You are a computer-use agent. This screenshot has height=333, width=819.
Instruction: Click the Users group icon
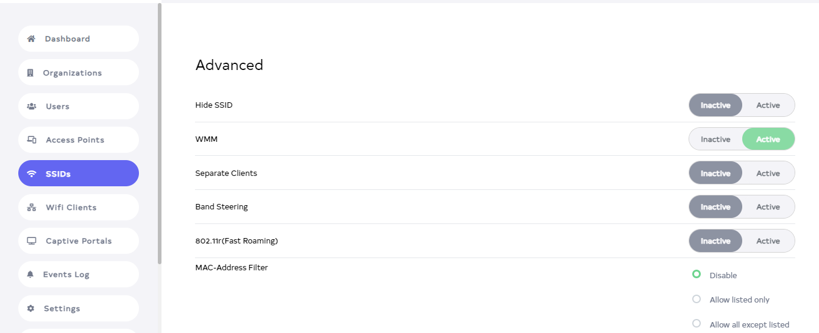tap(32, 107)
